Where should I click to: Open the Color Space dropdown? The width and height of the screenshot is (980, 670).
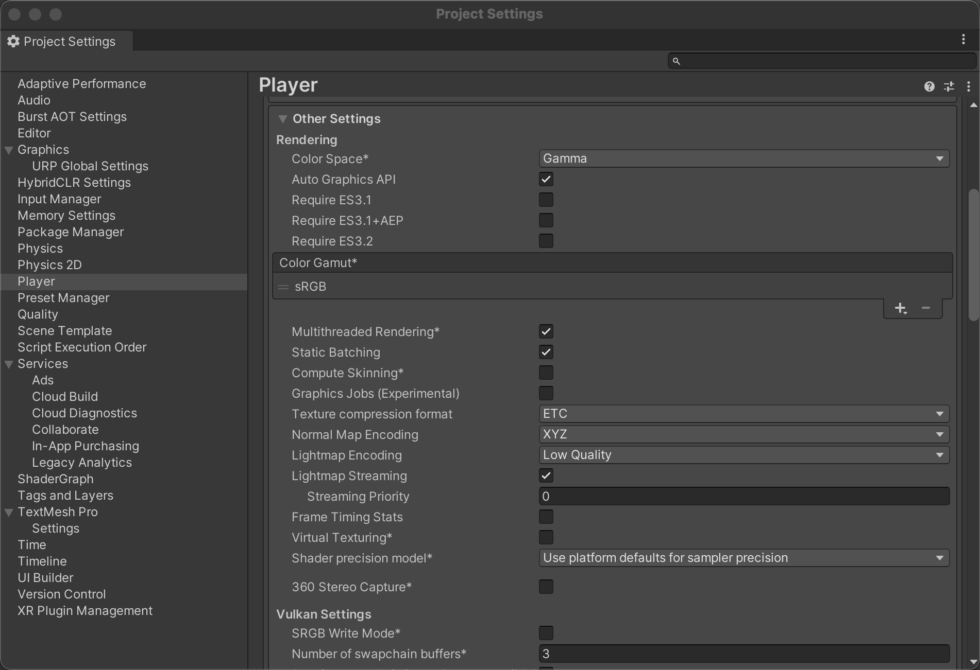coord(744,158)
